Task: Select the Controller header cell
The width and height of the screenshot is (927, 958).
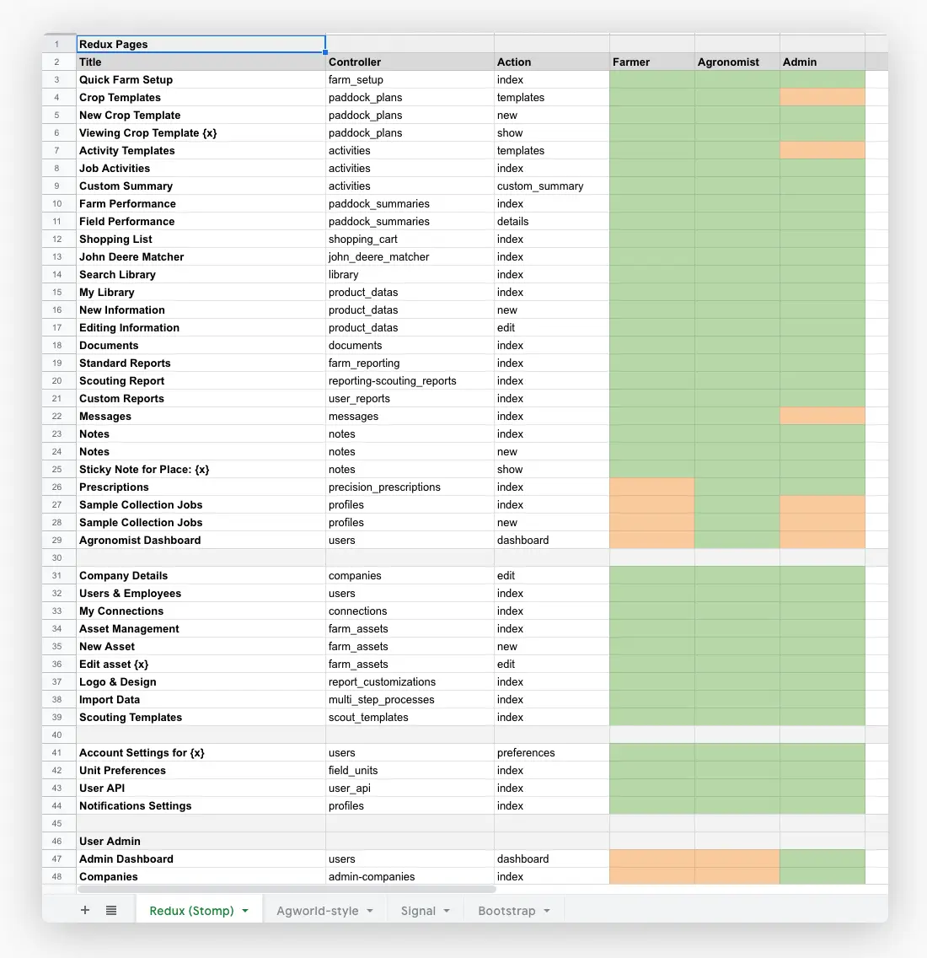Action: click(x=410, y=62)
